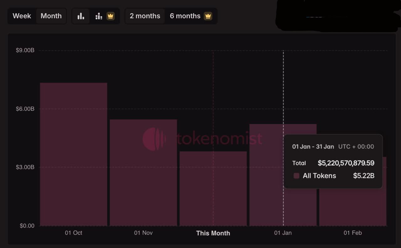Click the "01 Jan - 31 Jan" tooltip date range
The width and height of the screenshot is (401, 248).
[313, 147]
